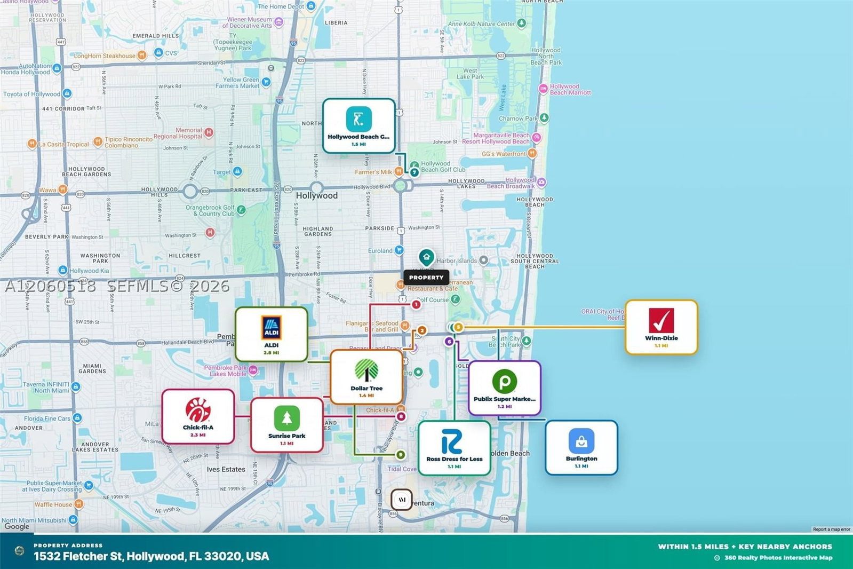Click Tipico Rinconcito Colombiano restaurant pin
Viewport: 853px width, 569px height.
click(x=98, y=141)
